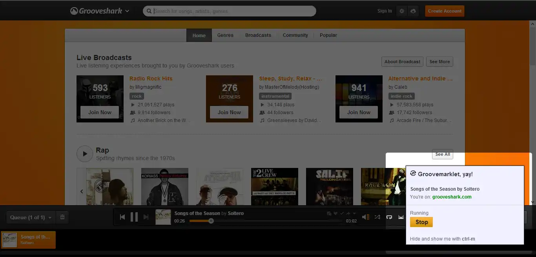
Task: Open Sleep, Study, Relax title link
Action: coord(290,78)
